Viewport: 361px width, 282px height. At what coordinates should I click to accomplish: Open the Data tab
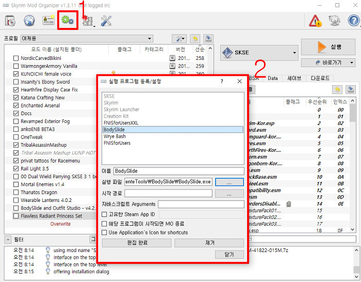(273, 79)
